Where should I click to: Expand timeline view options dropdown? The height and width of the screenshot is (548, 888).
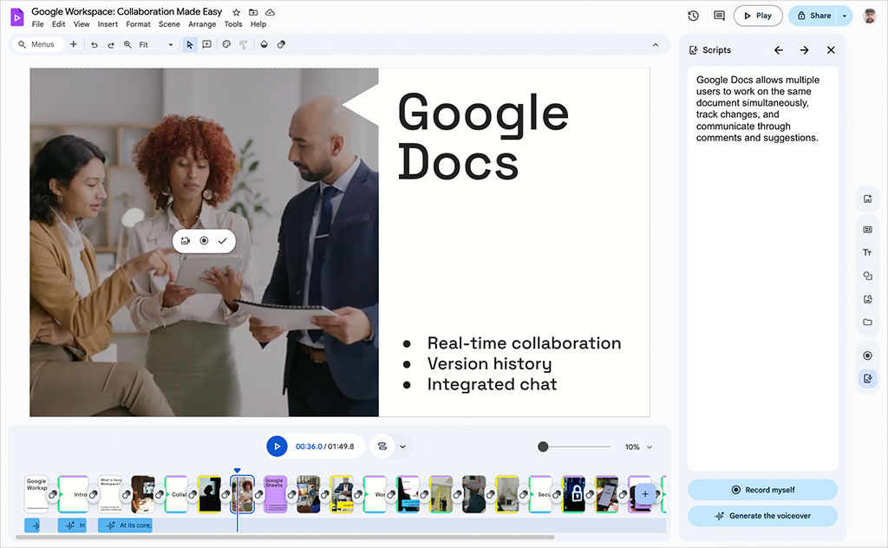(402, 447)
